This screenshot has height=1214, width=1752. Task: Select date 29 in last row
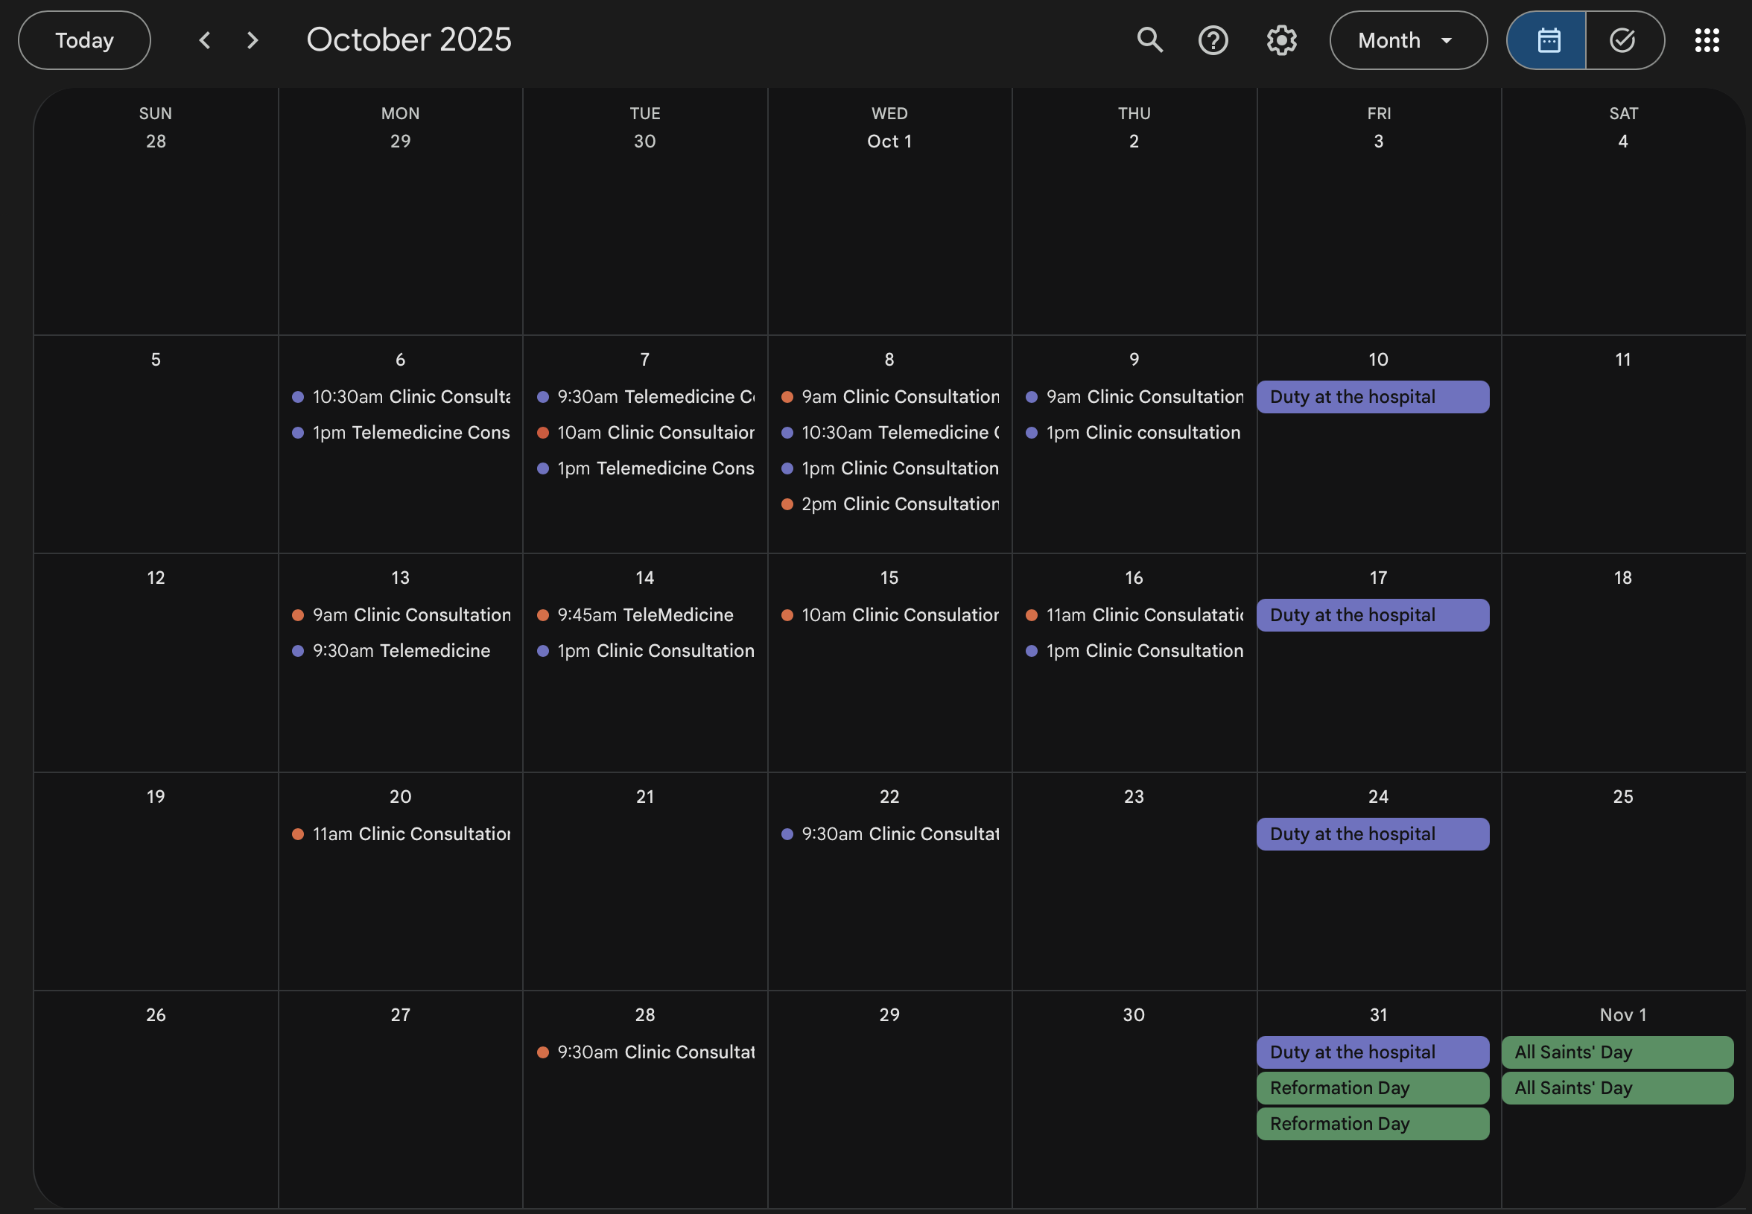point(889,1015)
